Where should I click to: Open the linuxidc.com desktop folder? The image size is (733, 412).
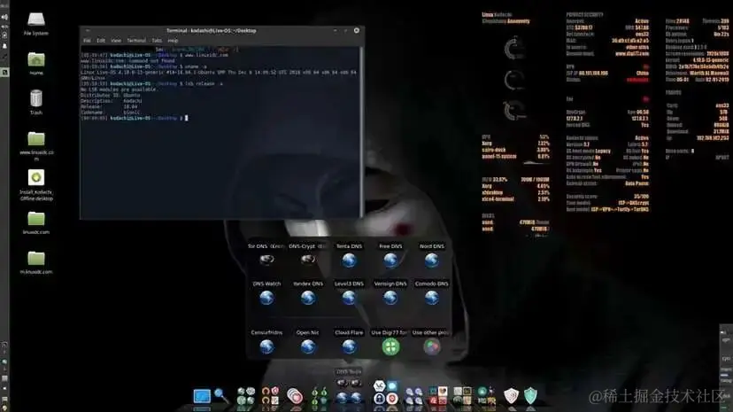36,222
